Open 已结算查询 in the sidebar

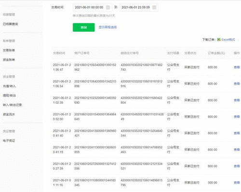(x=10, y=24)
